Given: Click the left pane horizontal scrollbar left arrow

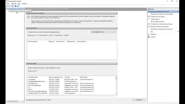Looking at the screenshot, I should (7, 101).
